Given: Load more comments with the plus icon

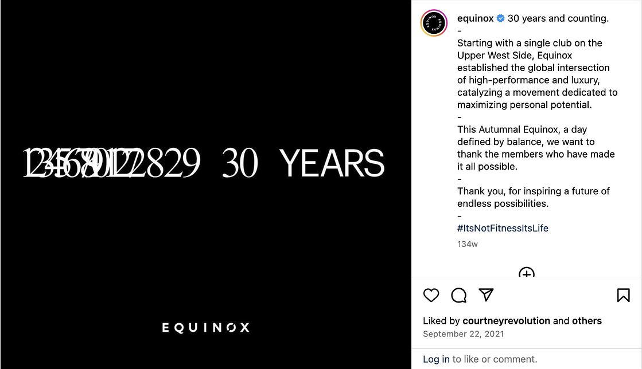Looking at the screenshot, I should coord(527,274).
